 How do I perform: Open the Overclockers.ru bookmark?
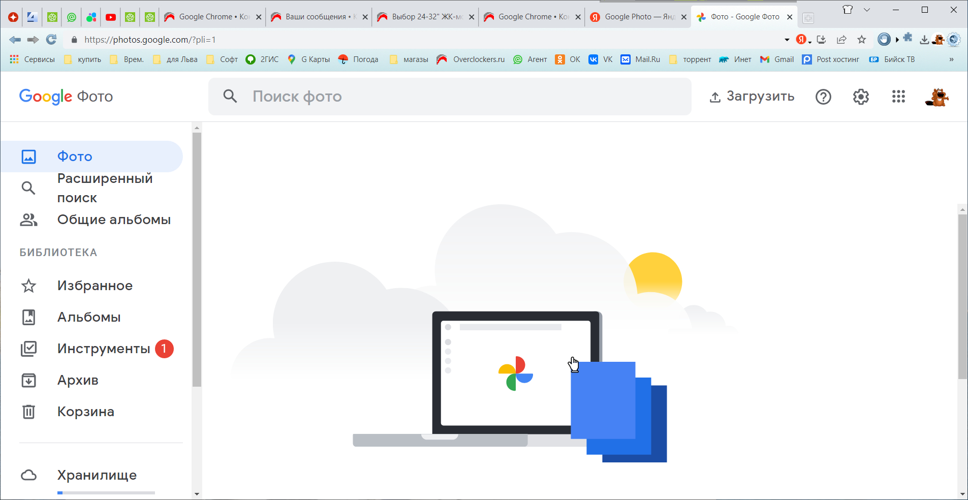click(x=471, y=59)
